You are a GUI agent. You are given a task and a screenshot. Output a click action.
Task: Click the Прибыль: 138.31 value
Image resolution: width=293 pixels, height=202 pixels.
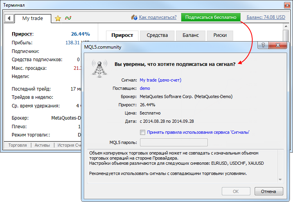73,43
